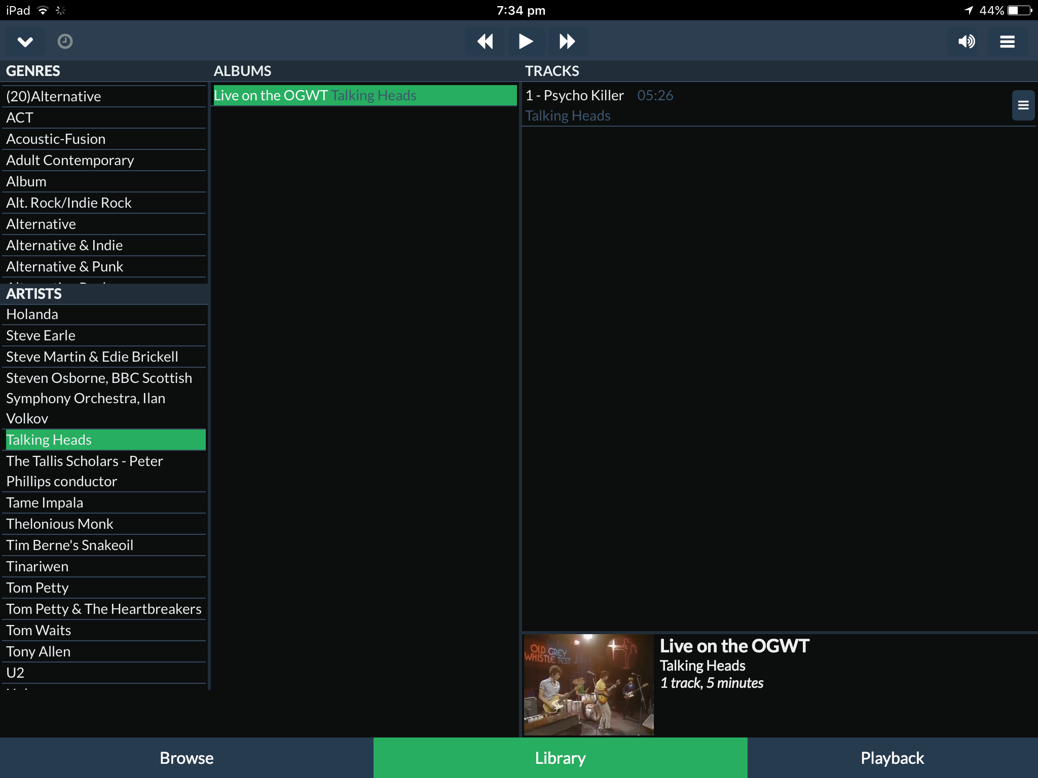Select the Alternative & Punk genre
Image resolution: width=1038 pixels, height=778 pixels.
click(x=105, y=266)
